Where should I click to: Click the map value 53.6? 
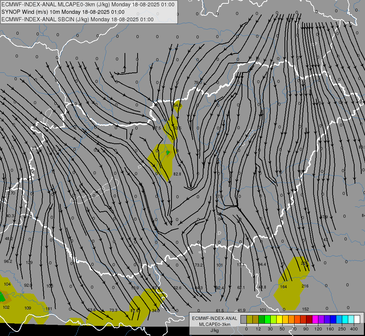click(92, 310)
